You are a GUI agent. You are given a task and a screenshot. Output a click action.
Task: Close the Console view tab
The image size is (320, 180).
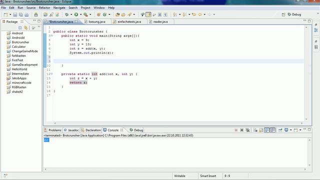pyautogui.click(x=122, y=130)
